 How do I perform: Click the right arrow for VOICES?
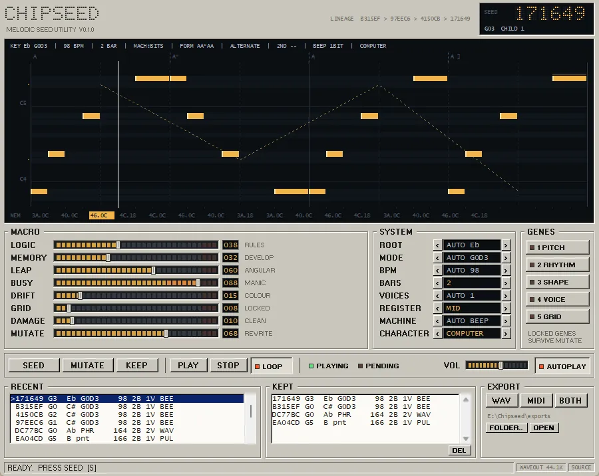pyautogui.click(x=506, y=295)
